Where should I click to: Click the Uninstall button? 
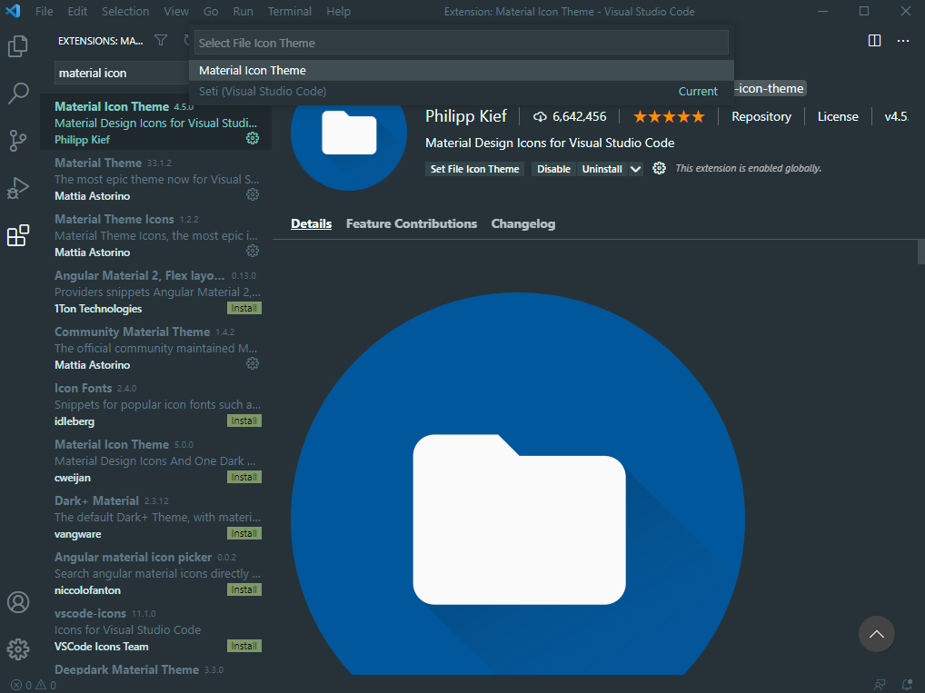(x=602, y=169)
